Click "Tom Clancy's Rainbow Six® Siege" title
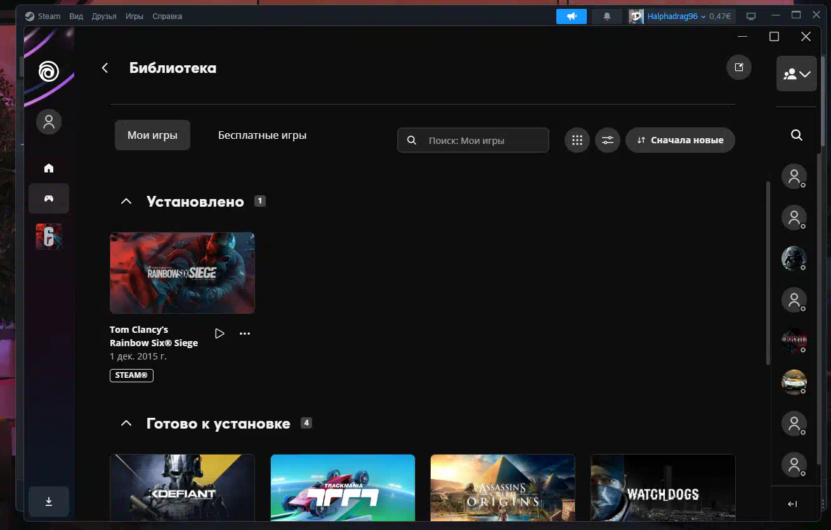Screen dimensions: 831x530 [x=154, y=336]
